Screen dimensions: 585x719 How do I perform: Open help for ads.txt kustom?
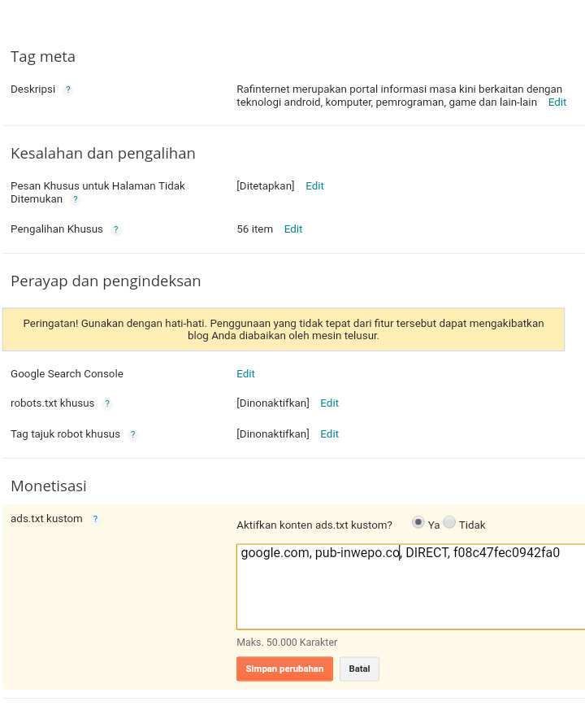tap(95, 518)
